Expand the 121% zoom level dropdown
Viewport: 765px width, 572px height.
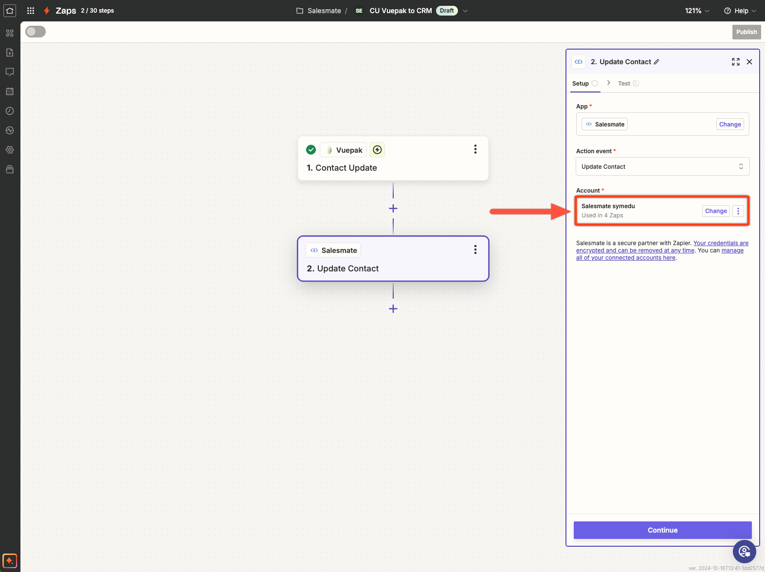(697, 11)
